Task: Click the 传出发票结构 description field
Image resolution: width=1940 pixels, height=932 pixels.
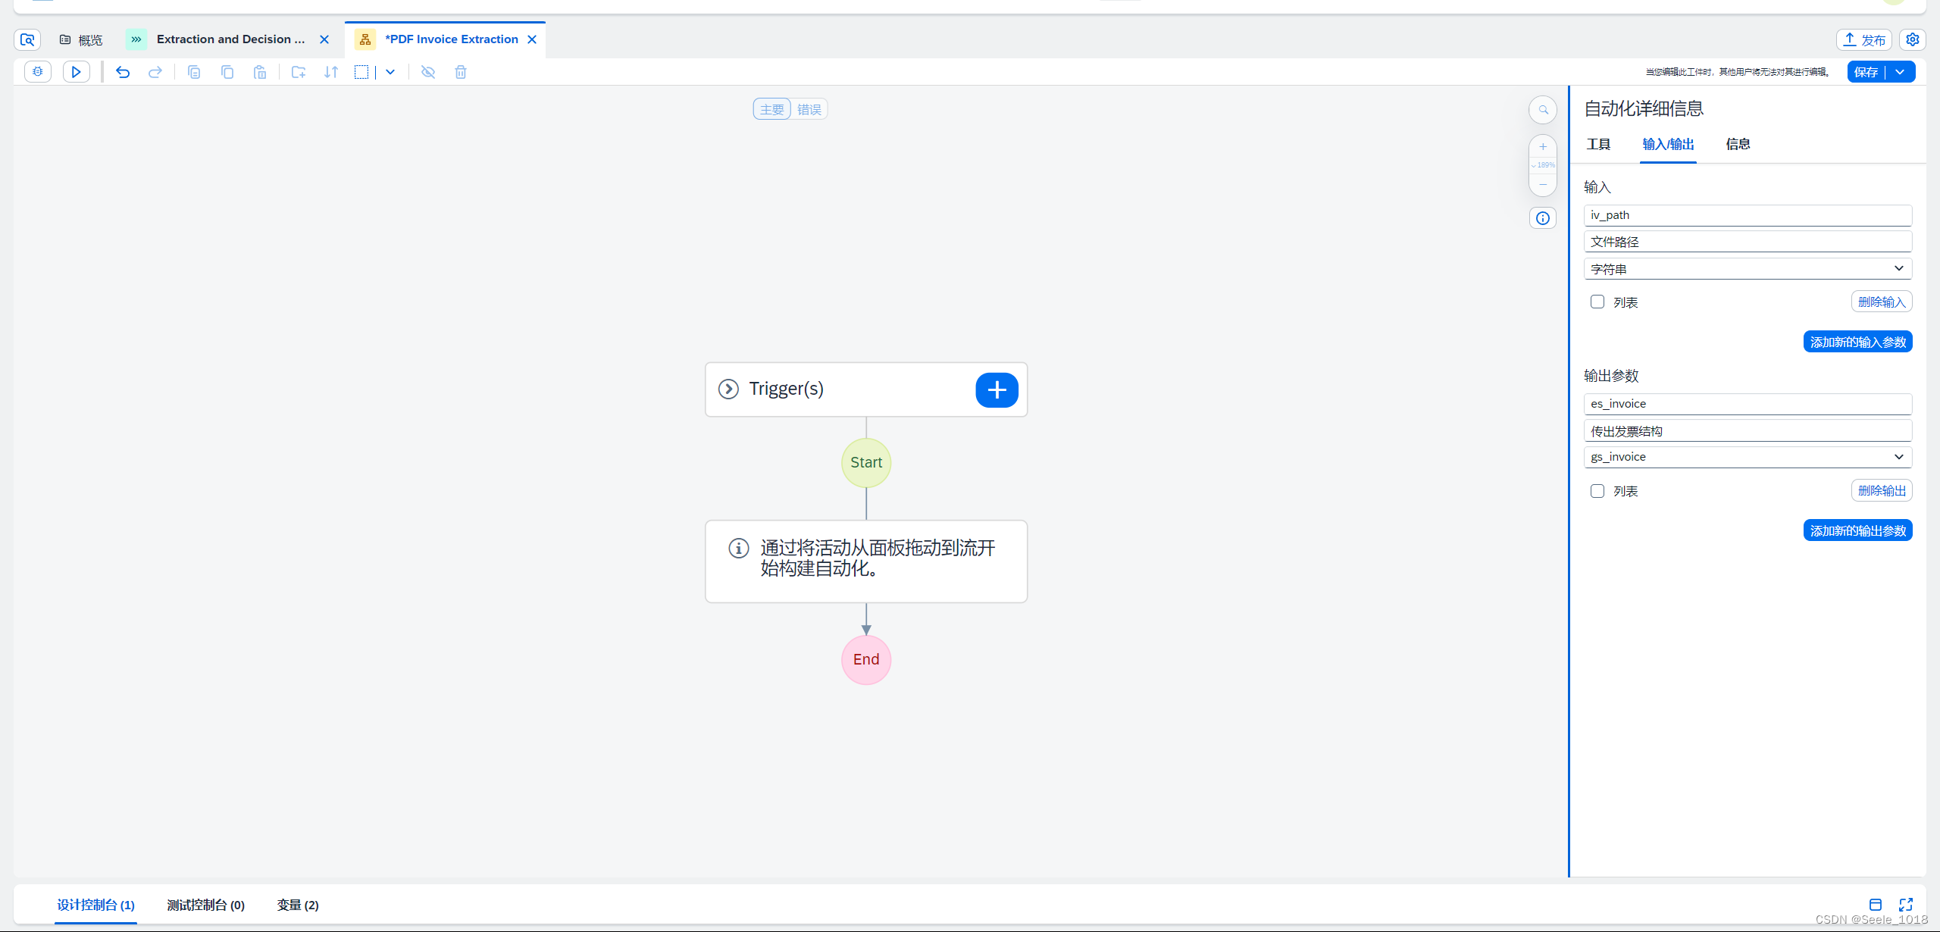Action: pos(1748,431)
